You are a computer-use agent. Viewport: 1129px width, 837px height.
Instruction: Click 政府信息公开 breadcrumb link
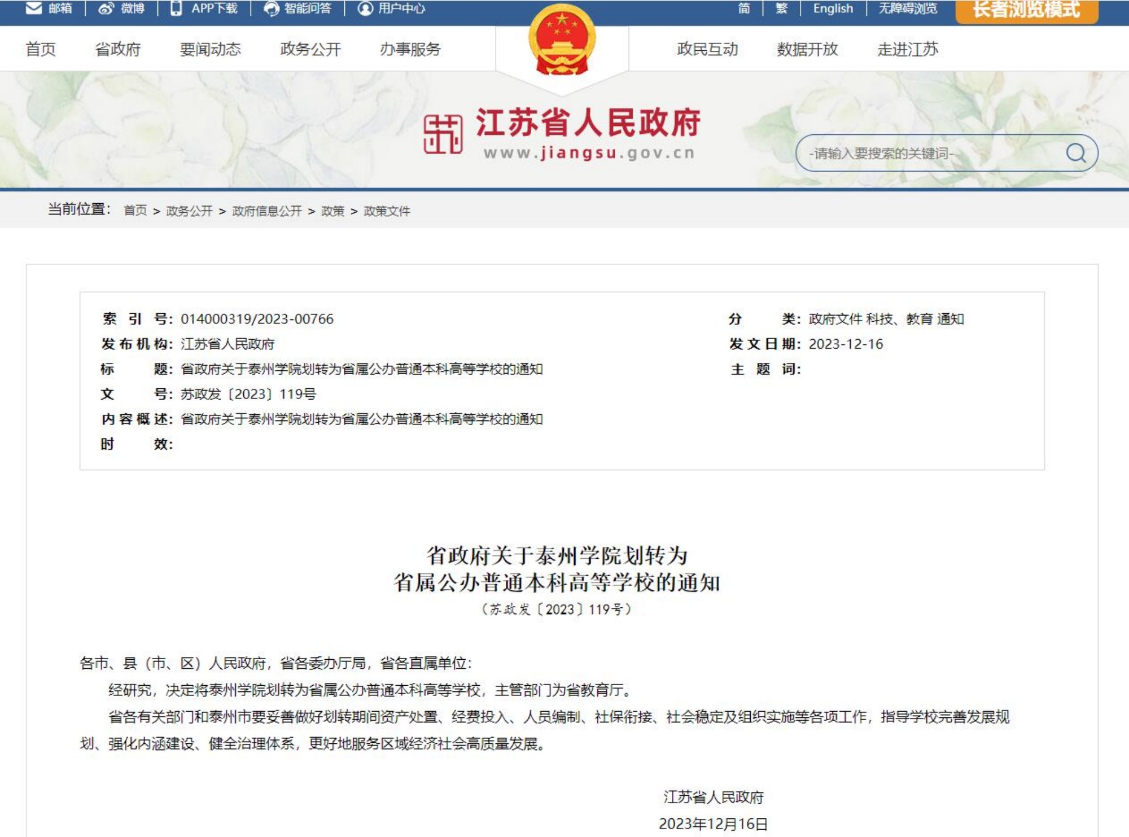pyautogui.click(x=267, y=211)
